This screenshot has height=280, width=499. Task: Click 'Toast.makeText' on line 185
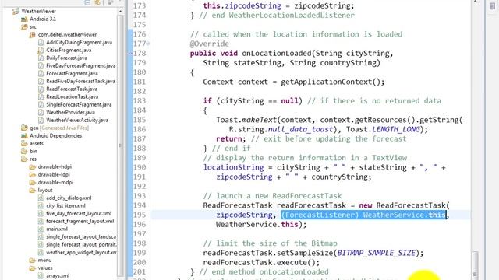[x=246, y=120]
